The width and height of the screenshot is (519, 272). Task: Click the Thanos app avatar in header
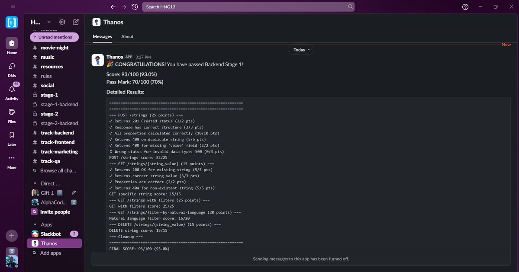[x=97, y=22]
